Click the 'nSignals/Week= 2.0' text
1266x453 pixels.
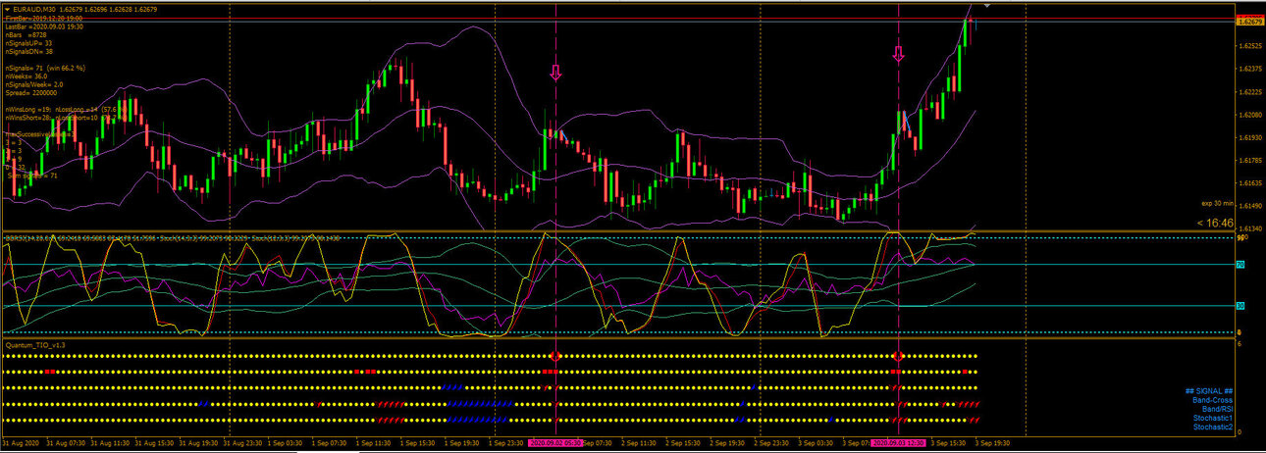[34, 84]
